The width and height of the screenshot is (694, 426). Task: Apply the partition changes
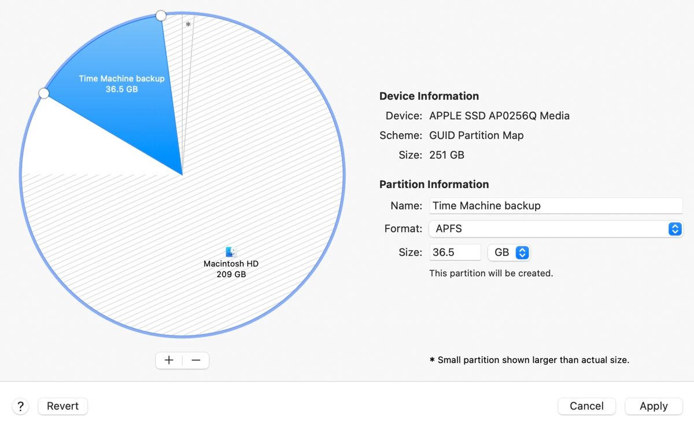[x=654, y=406]
